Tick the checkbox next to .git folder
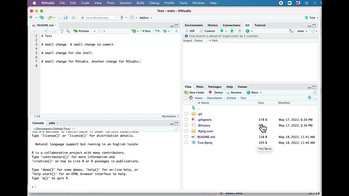 pos(186,114)
